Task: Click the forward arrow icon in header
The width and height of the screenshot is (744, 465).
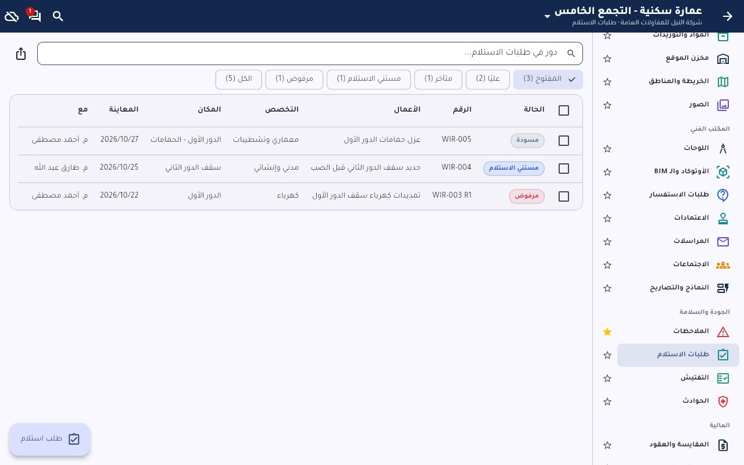Action: (x=728, y=16)
